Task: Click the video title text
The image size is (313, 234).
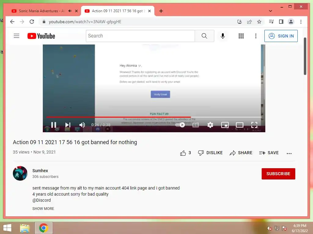Action: 75,142
